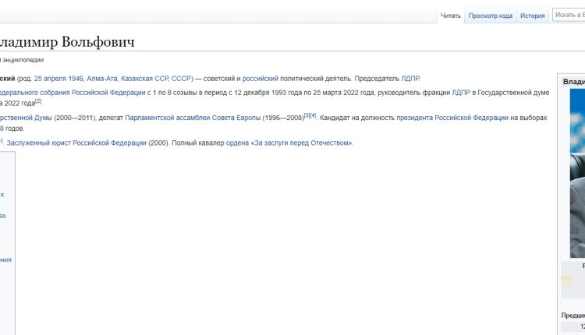Open the Просмотр кода tab
This screenshot has height=335, width=585.
pos(491,16)
